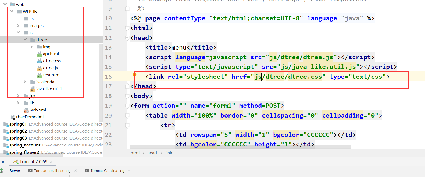Screen dimensions: 425x177
Task: Click the project tree vertical scrollbar
Action: pyautogui.click(x=101, y=82)
